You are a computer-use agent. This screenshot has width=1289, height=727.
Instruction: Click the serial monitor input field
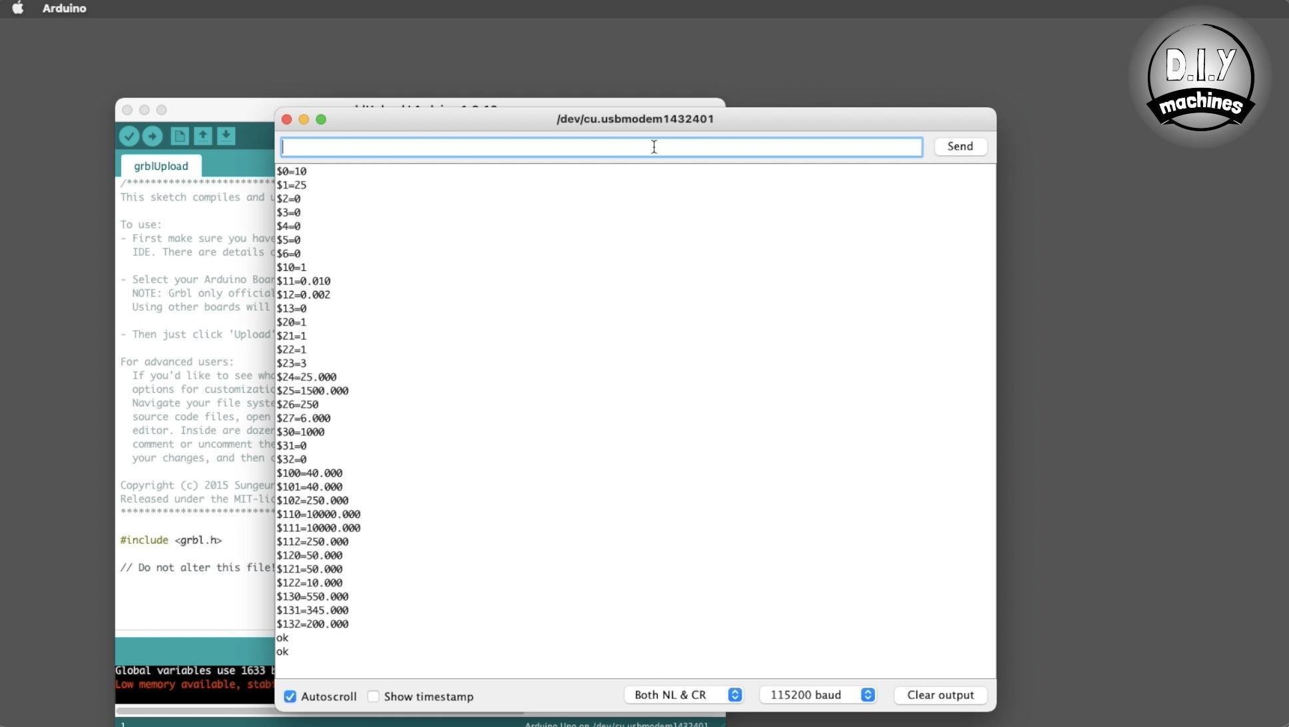click(602, 146)
